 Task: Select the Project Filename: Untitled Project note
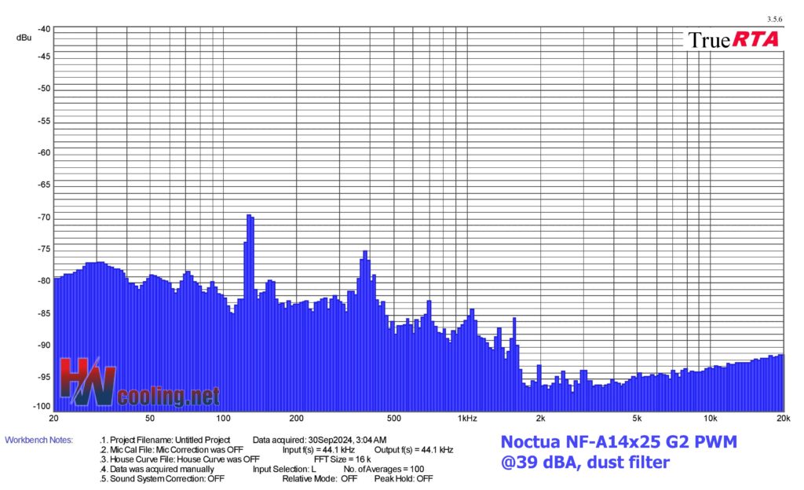(x=166, y=440)
